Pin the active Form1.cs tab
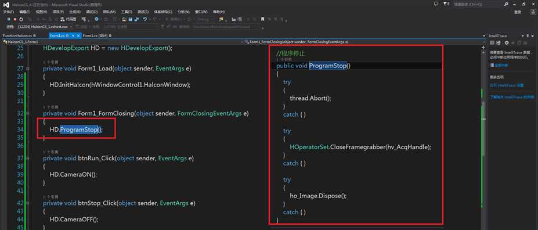The image size is (538, 230). pos(74,35)
